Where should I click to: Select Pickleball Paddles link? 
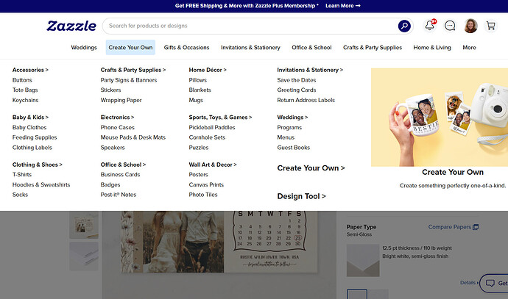click(x=212, y=127)
